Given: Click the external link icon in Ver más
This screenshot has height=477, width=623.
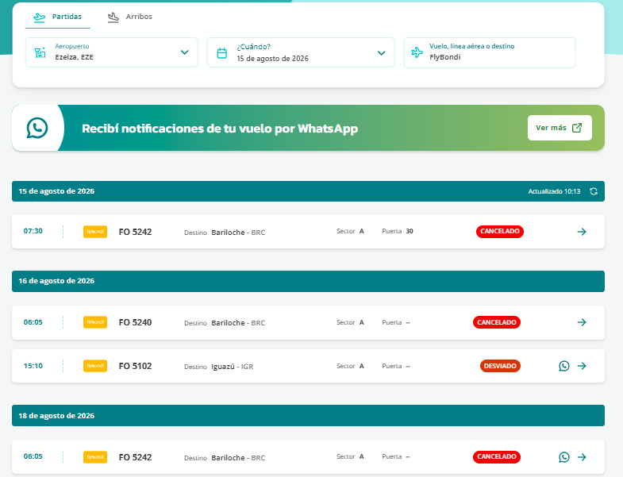Looking at the screenshot, I should [577, 128].
